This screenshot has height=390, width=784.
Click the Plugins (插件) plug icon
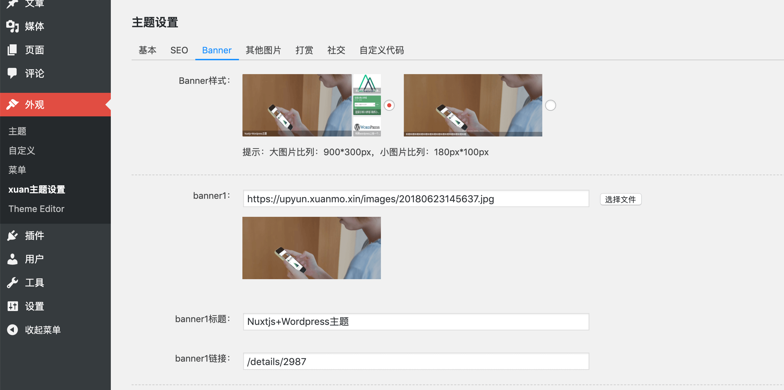(x=12, y=236)
